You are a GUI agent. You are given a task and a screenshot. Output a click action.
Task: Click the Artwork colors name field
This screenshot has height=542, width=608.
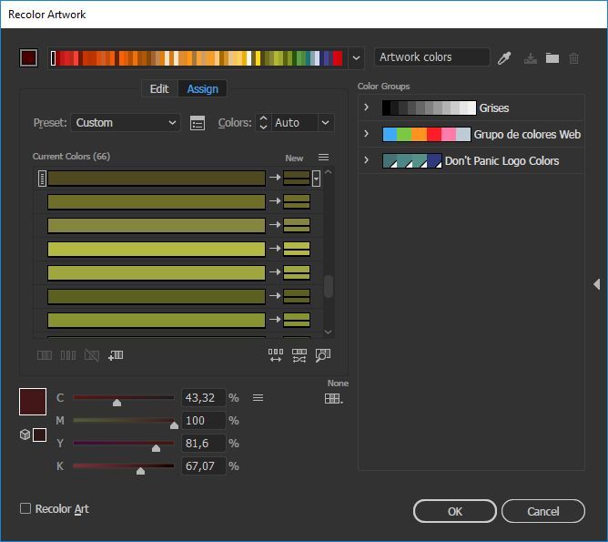tap(431, 57)
